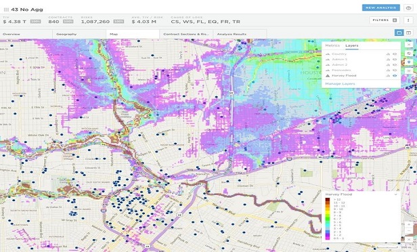Click the Admin 1 layer type icon

pos(328,60)
